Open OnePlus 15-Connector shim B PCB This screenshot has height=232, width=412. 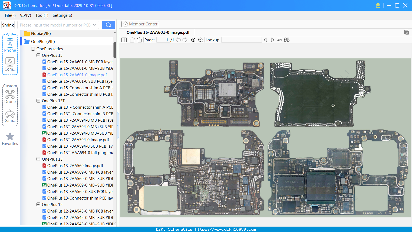click(78, 94)
